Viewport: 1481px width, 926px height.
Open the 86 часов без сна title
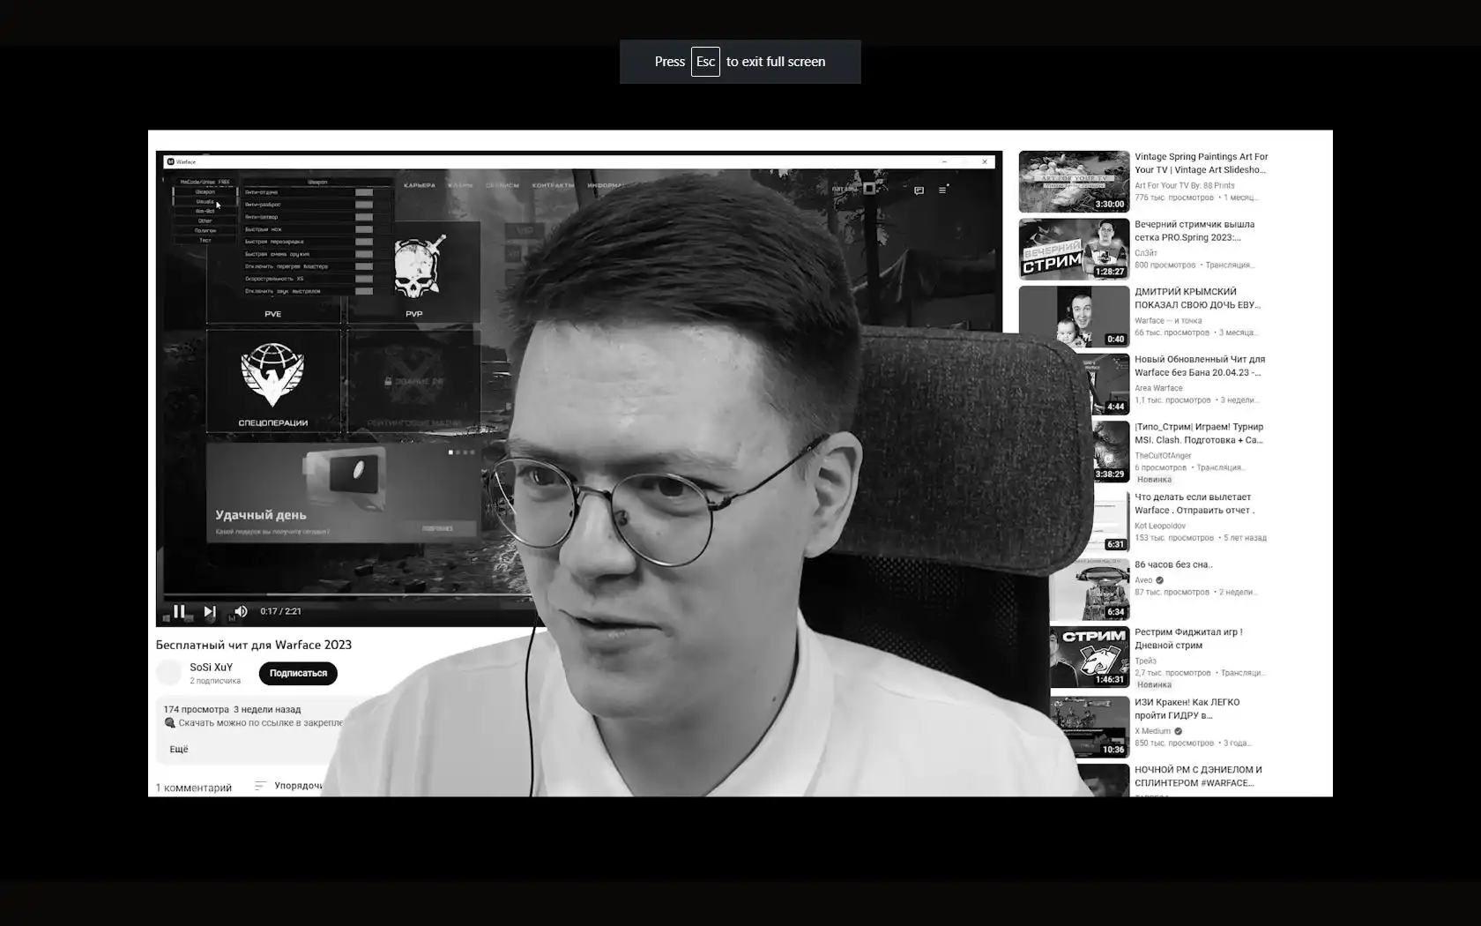pos(1173,564)
